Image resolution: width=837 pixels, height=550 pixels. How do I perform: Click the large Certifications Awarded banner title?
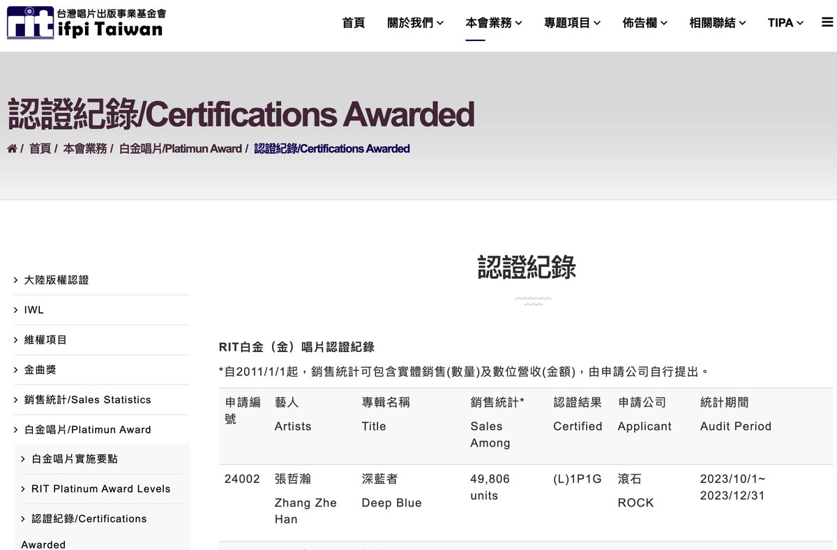click(241, 114)
